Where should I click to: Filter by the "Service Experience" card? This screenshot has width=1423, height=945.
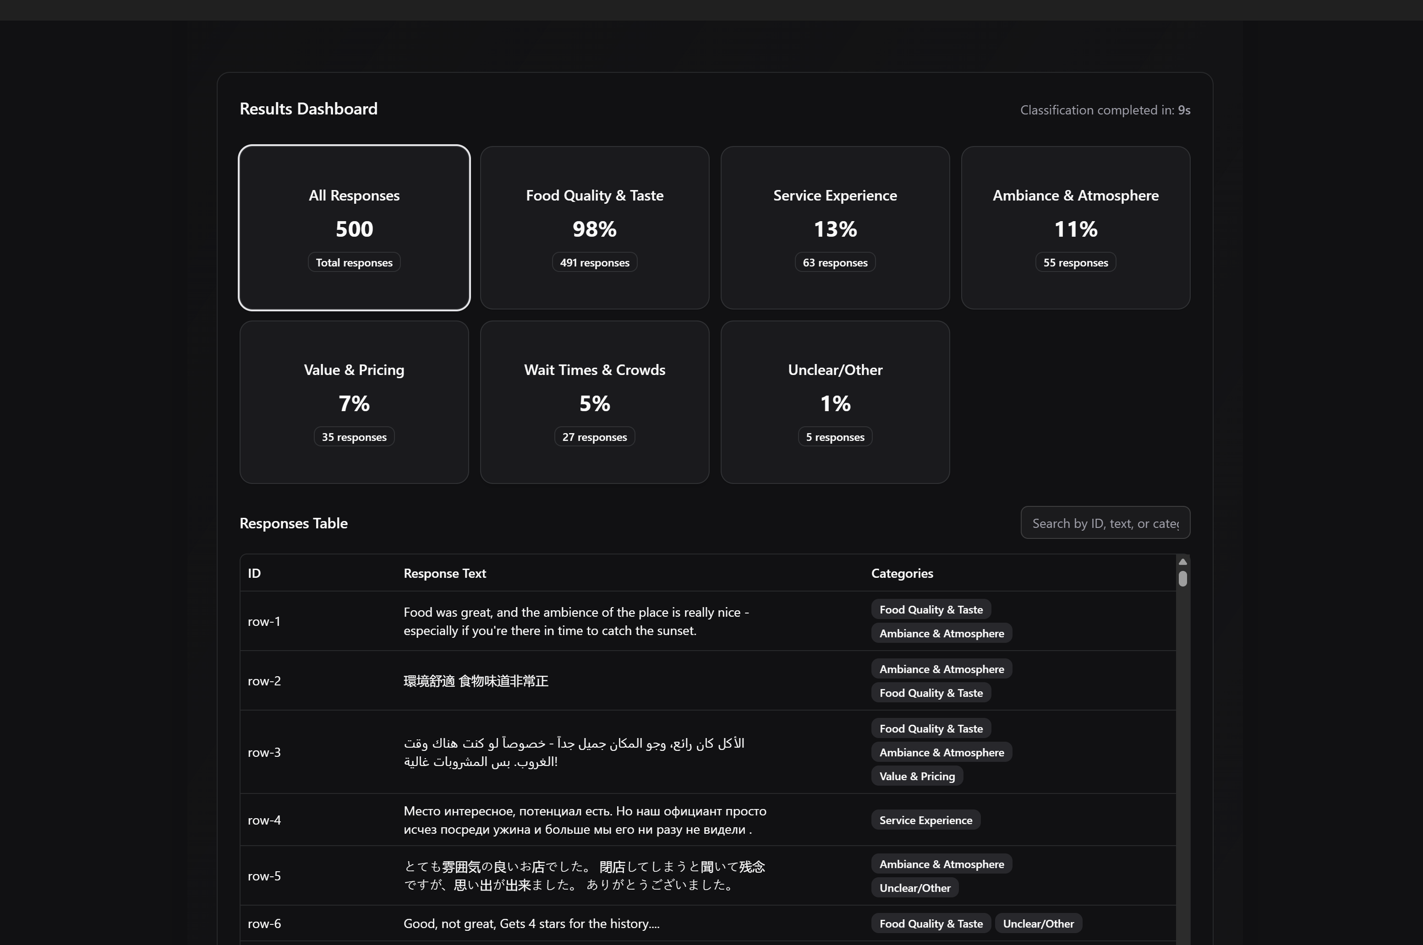[834, 228]
